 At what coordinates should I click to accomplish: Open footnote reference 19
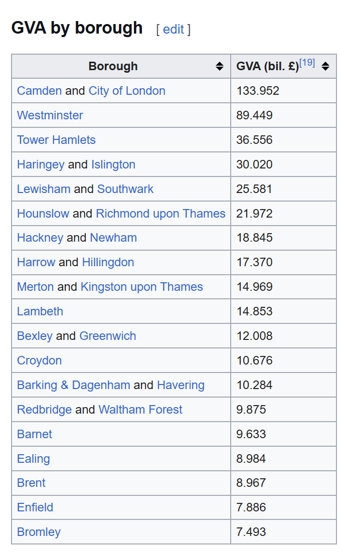pos(307,63)
